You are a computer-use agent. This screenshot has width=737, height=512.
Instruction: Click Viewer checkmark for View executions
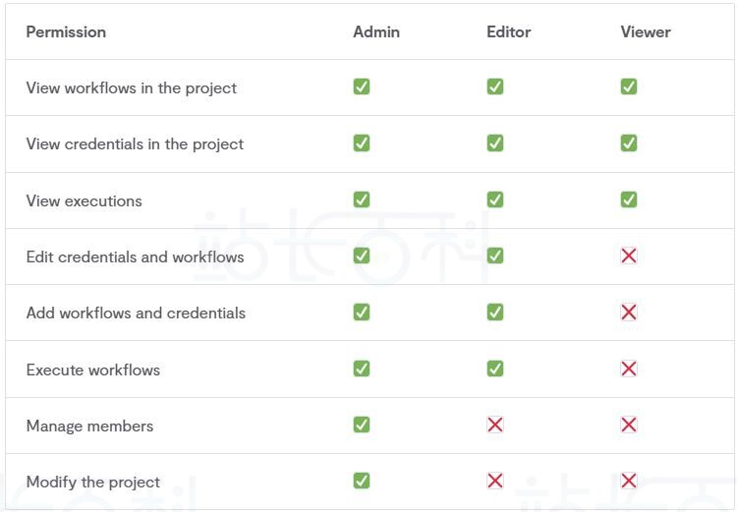[629, 199]
